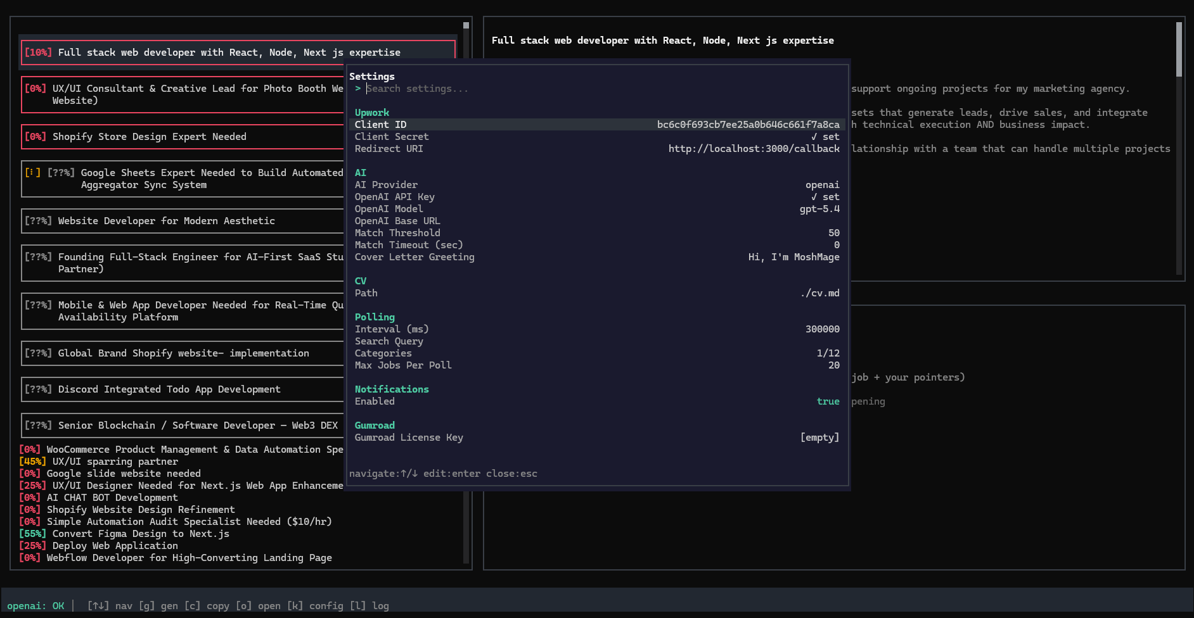Click the nav arrows indicator in status bar
The height and width of the screenshot is (618, 1194).
[x=98, y=605]
